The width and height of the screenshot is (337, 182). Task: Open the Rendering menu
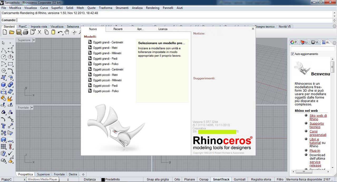click(x=153, y=8)
